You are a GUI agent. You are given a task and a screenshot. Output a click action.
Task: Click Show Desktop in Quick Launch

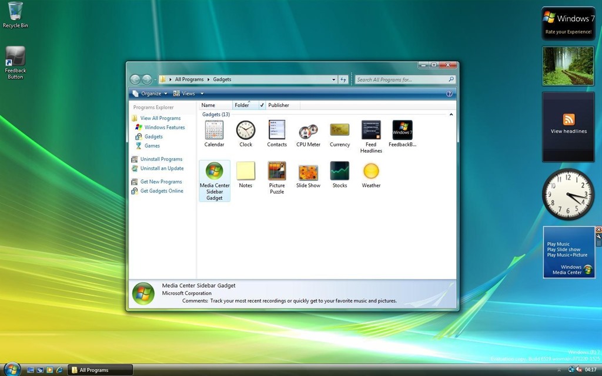pos(31,370)
